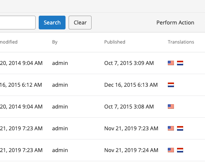
Task: Click the Translations column header
Action: coord(181,42)
